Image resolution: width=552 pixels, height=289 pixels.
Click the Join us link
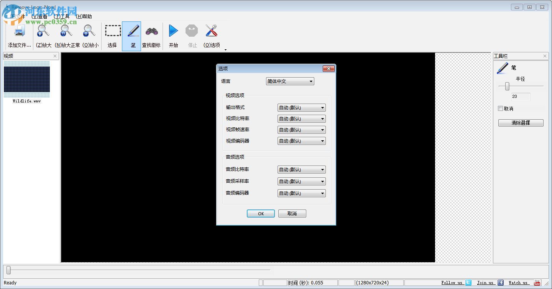click(485, 283)
